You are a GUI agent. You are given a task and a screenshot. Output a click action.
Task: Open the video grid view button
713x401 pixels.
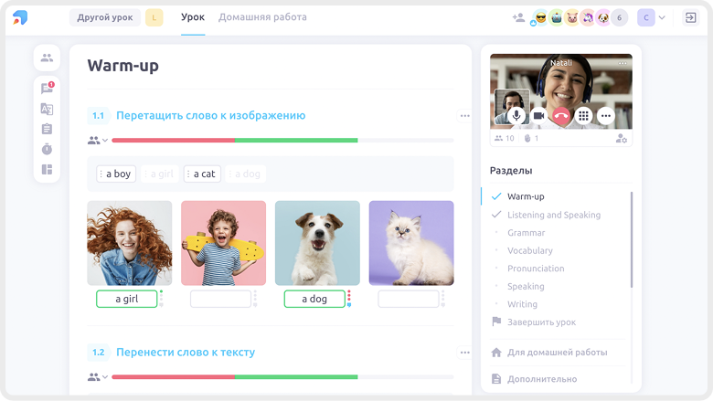coord(583,116)
